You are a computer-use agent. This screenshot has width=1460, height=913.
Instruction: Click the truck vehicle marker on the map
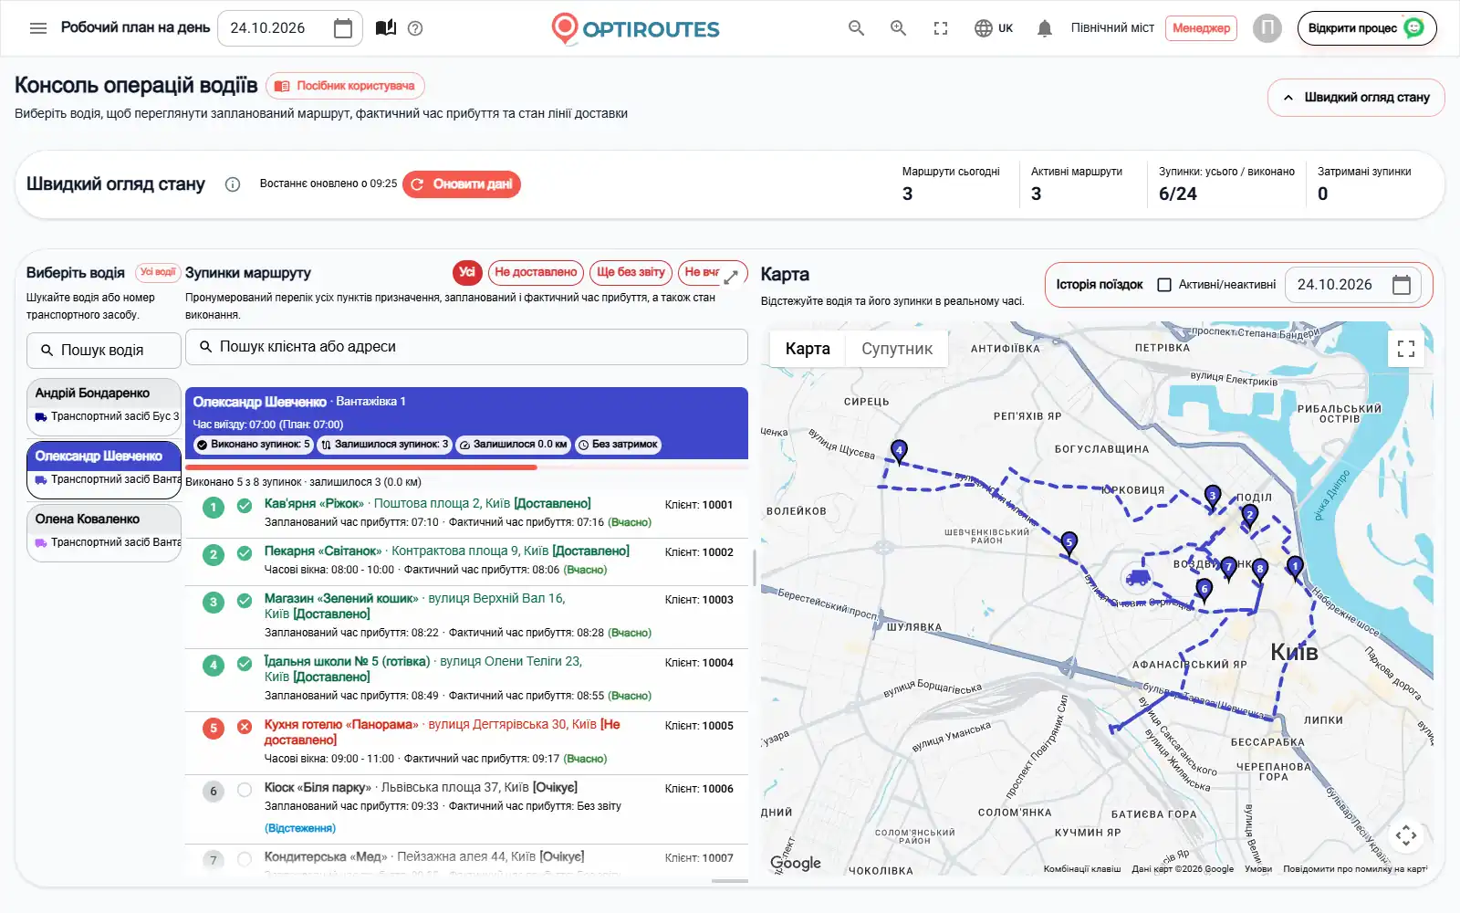coord(1137,577)
